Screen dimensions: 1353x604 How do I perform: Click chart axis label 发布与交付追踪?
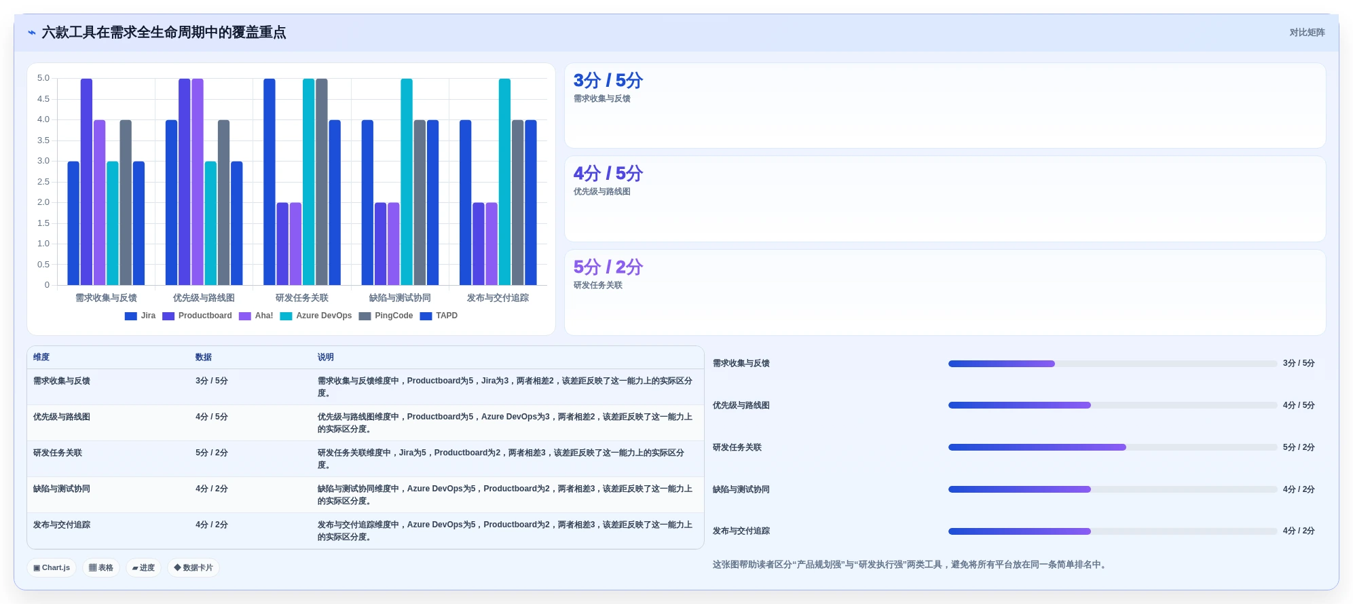(498, 298)
